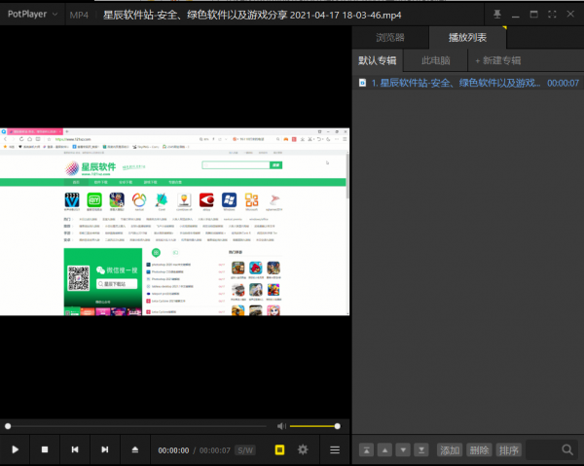Open file with the eject button

[135, 449]
